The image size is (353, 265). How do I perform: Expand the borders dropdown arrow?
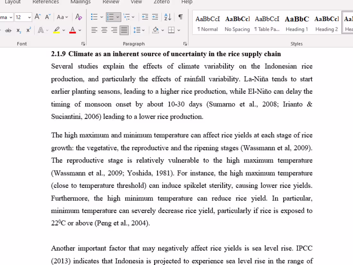(x=179, y=30)
